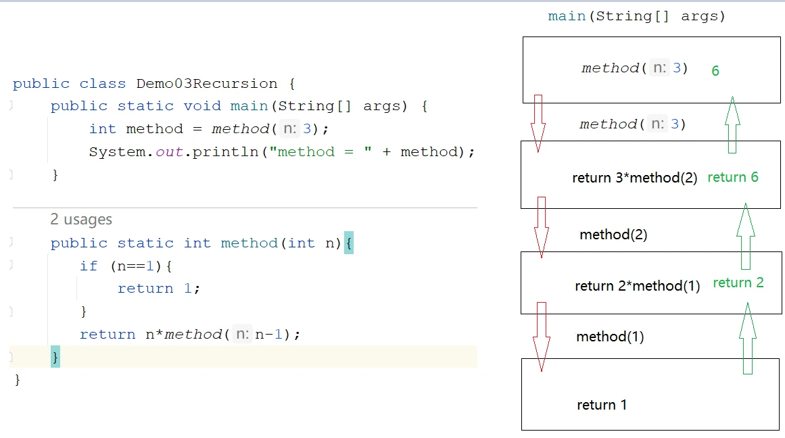Collapse the main method using gutter fold marker
Screen dimensions: 785x438
point(11,105)
